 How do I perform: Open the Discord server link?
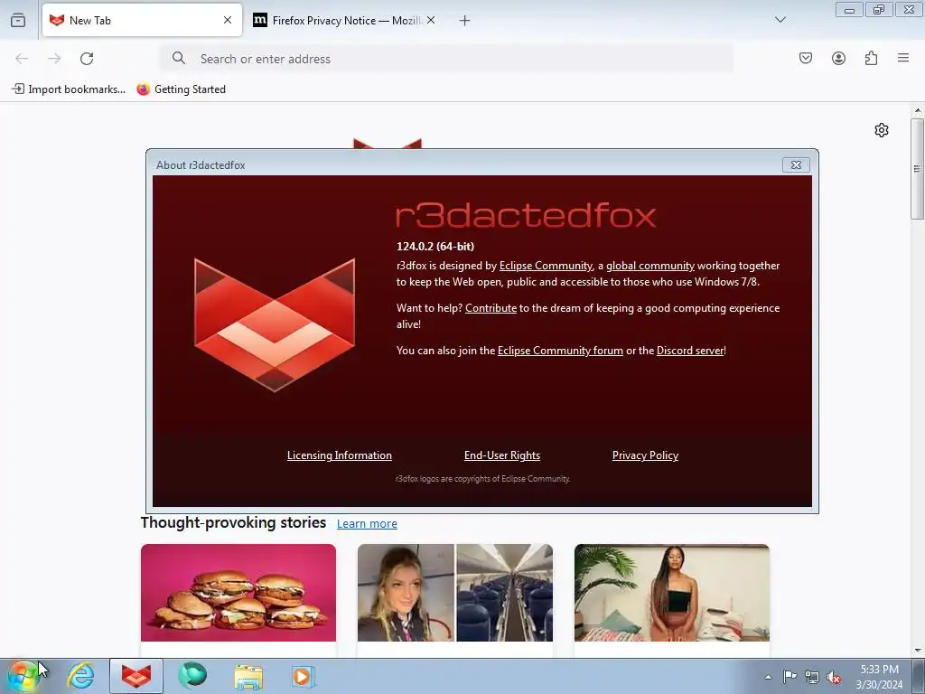point(690,351)
